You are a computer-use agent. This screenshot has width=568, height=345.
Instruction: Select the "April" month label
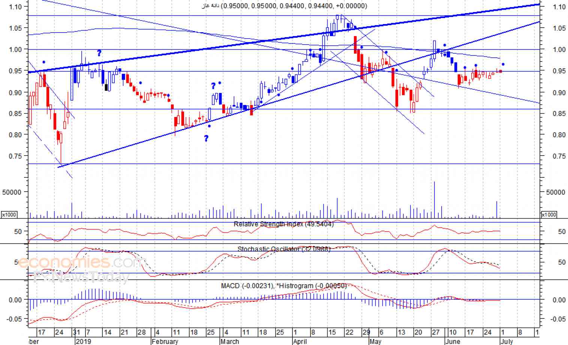click(x=300, y=341)
